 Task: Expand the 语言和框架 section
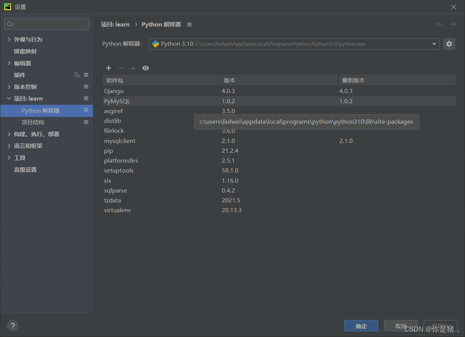point(9,146)
